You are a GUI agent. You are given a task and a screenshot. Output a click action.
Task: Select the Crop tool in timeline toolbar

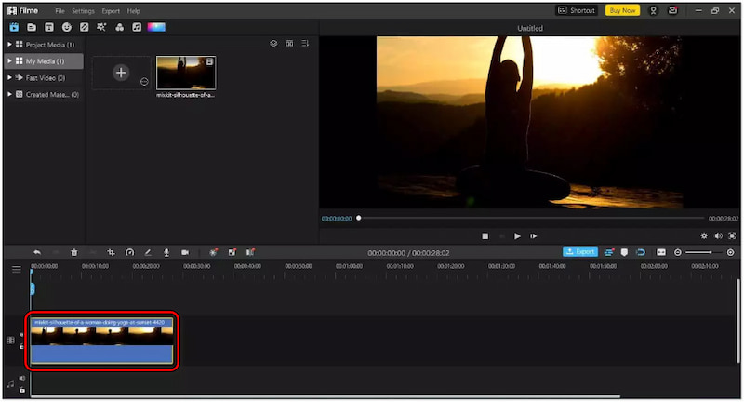point(111,252)
